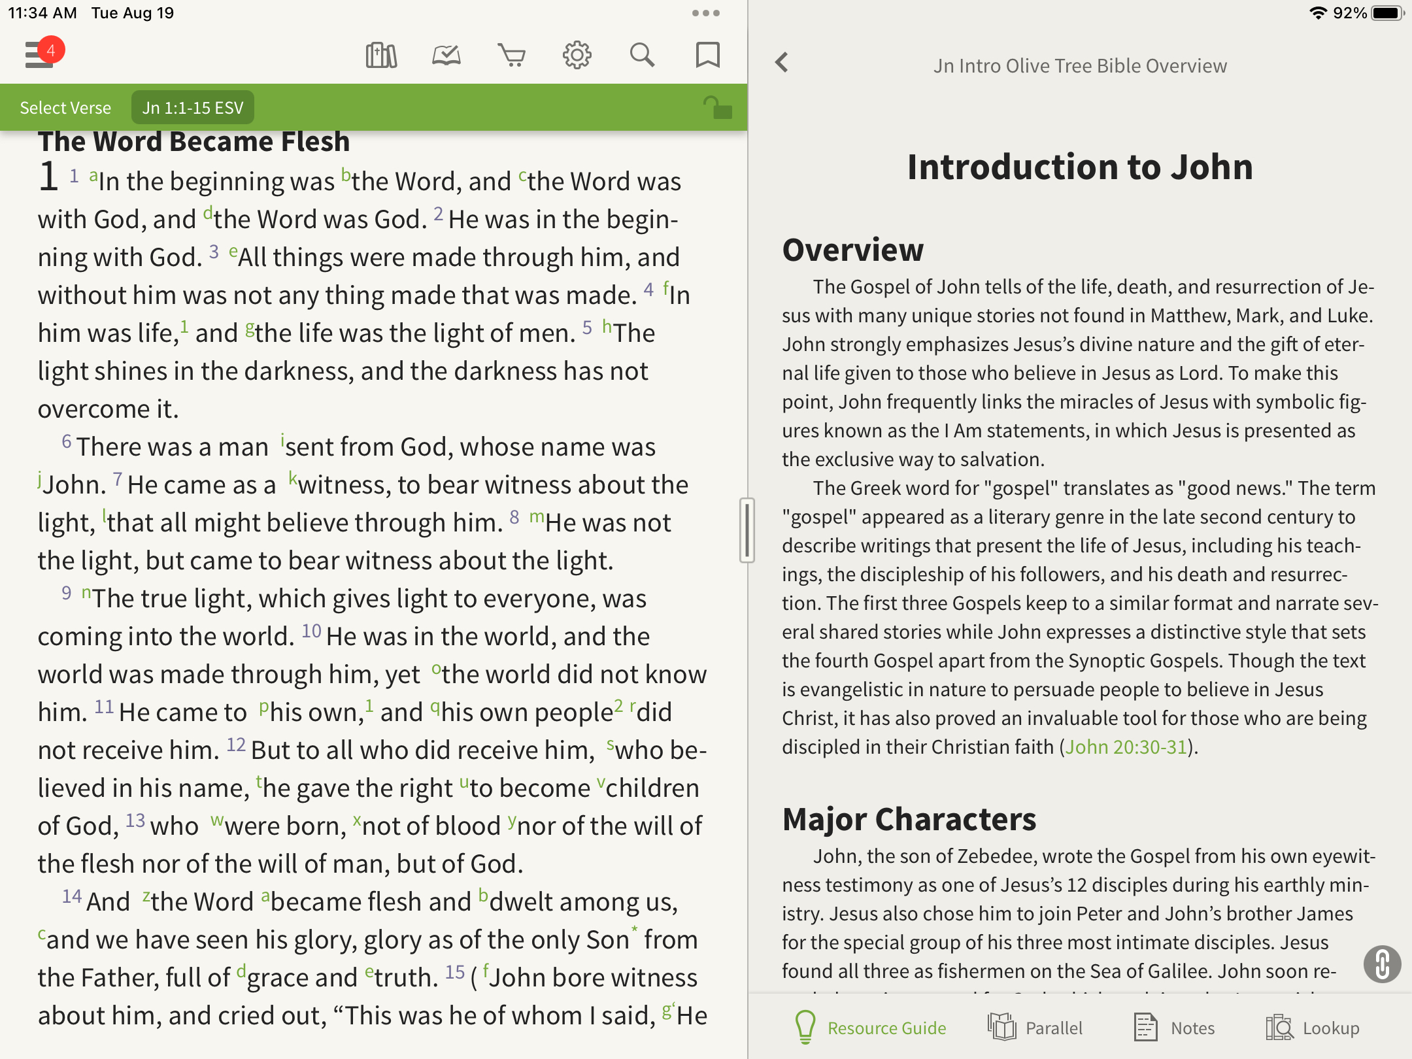This screenshot has width=1412, height=1059.
Task: Switch to the Notes tab
Action: (x=1175, y=1028)
